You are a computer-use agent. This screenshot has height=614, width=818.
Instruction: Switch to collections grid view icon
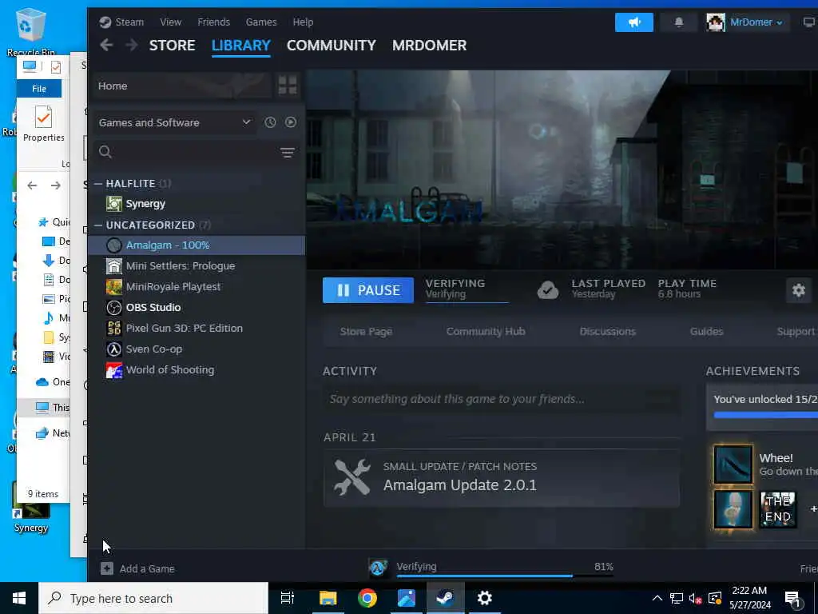tap(288, 85)
